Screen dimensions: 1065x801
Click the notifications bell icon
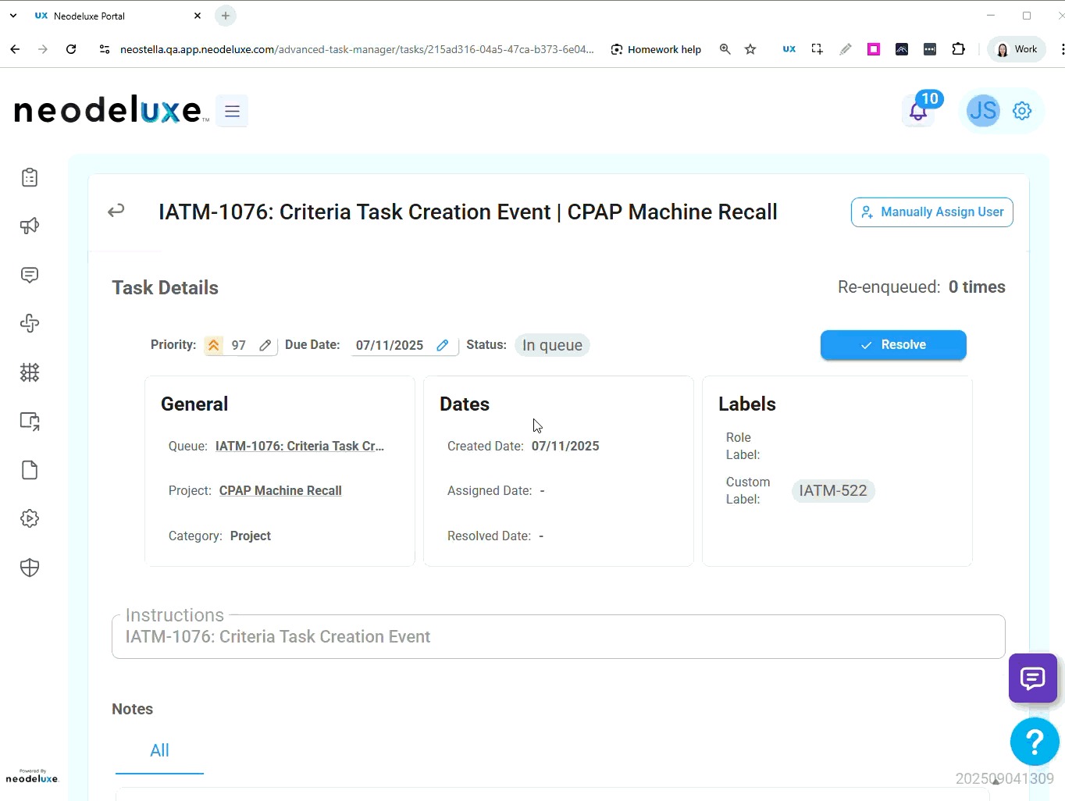tap(918, 112)
